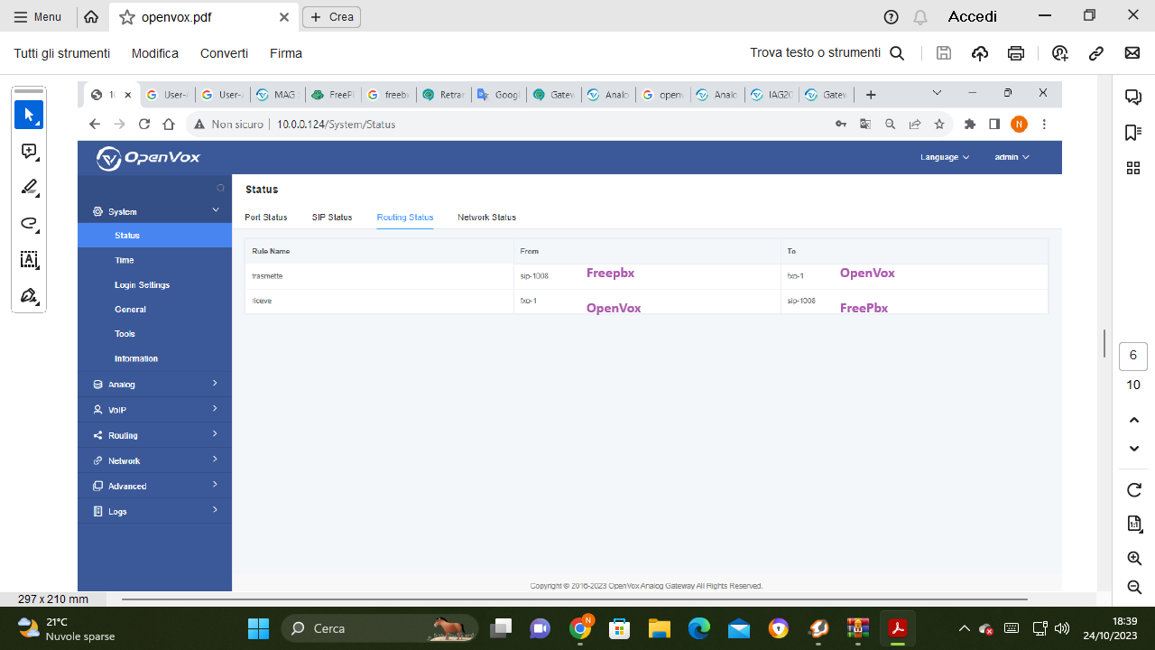Open the page display settings icon
Screen dimensions: 1155x650
tap(1134, 525)
